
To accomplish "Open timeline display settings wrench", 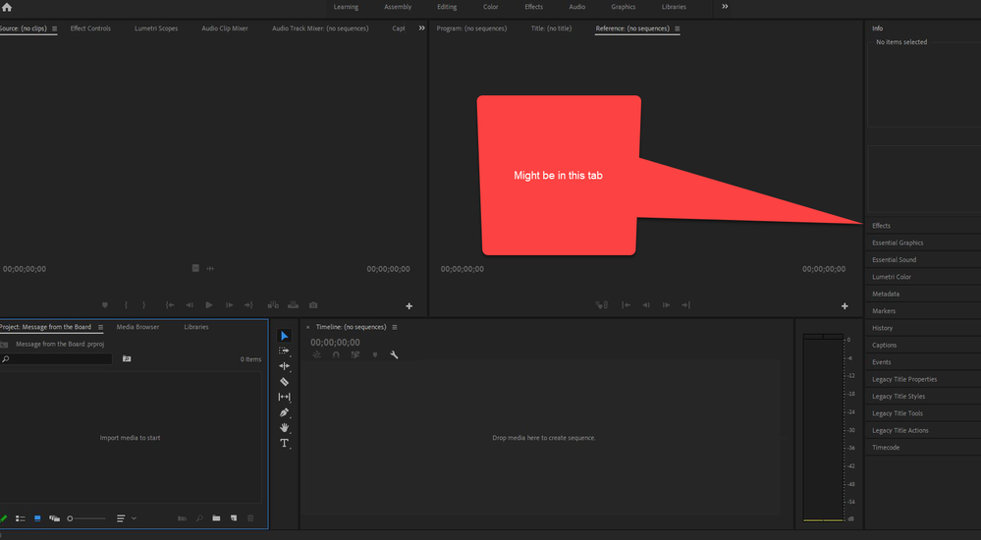I will click(394, 355).
